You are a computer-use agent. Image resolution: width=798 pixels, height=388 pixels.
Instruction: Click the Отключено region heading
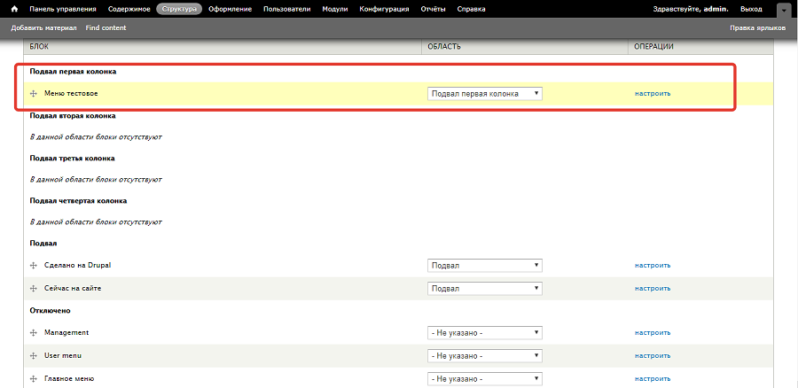click(50, 310)
